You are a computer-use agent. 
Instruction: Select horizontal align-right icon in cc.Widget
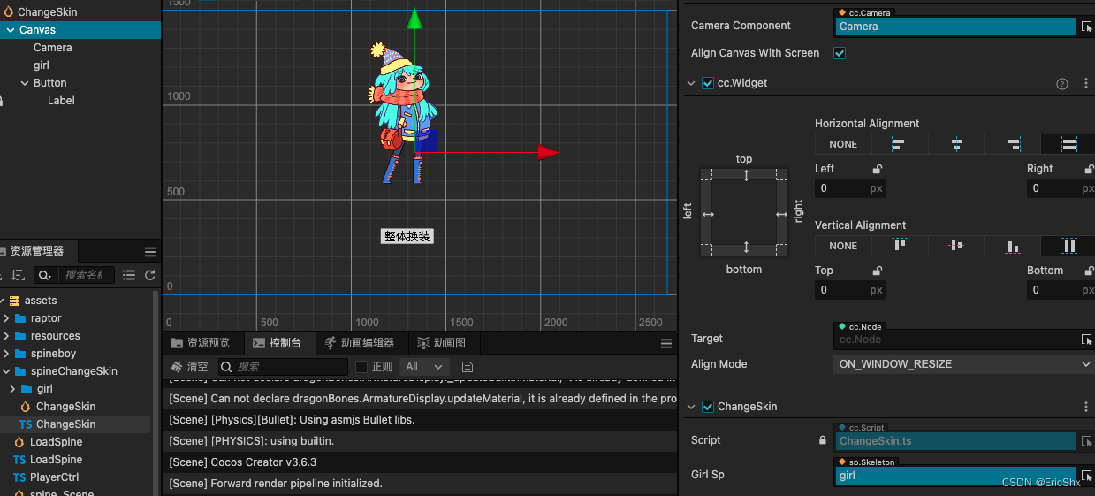(x=1013, y=144)
